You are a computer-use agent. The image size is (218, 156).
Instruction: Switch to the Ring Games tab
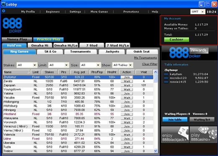(x=19, y=52)
